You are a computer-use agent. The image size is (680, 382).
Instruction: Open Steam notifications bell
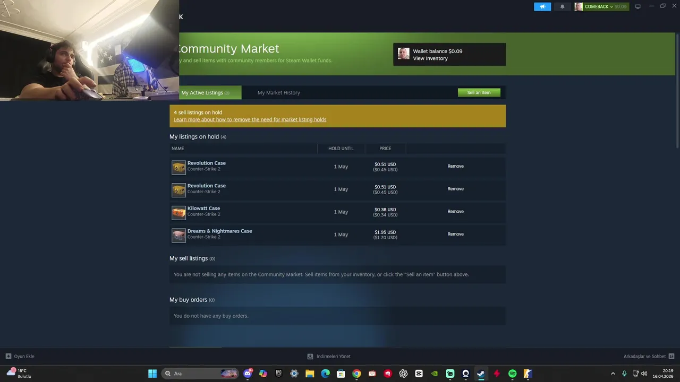562,7
